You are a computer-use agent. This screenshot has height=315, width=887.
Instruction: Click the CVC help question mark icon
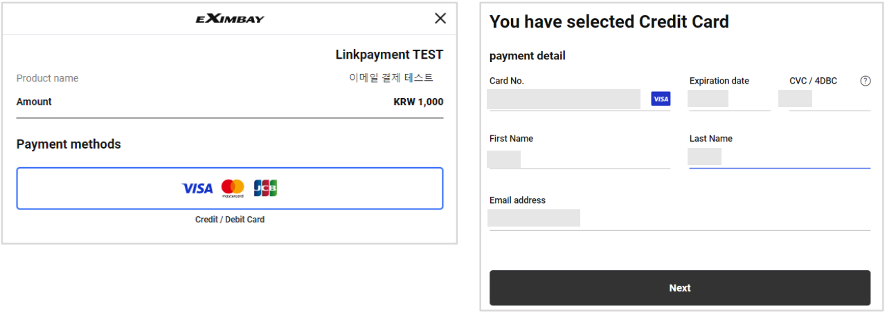[866, 81]
